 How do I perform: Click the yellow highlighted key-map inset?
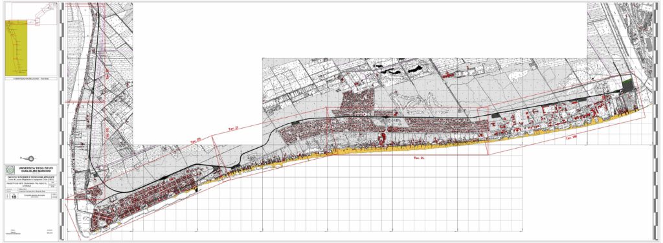point(16,48)
